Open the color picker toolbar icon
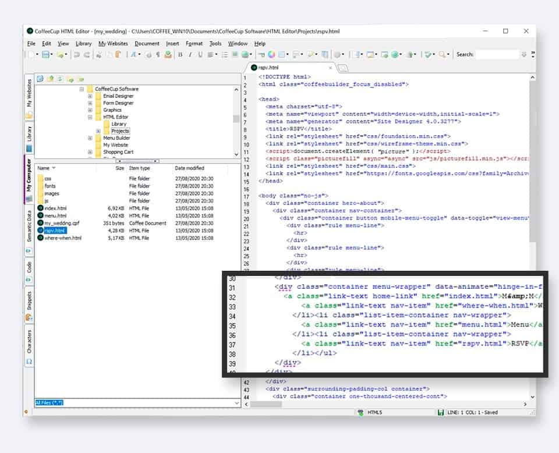The width and height of the screenshot is (559, 453). (x=271, y=55)
